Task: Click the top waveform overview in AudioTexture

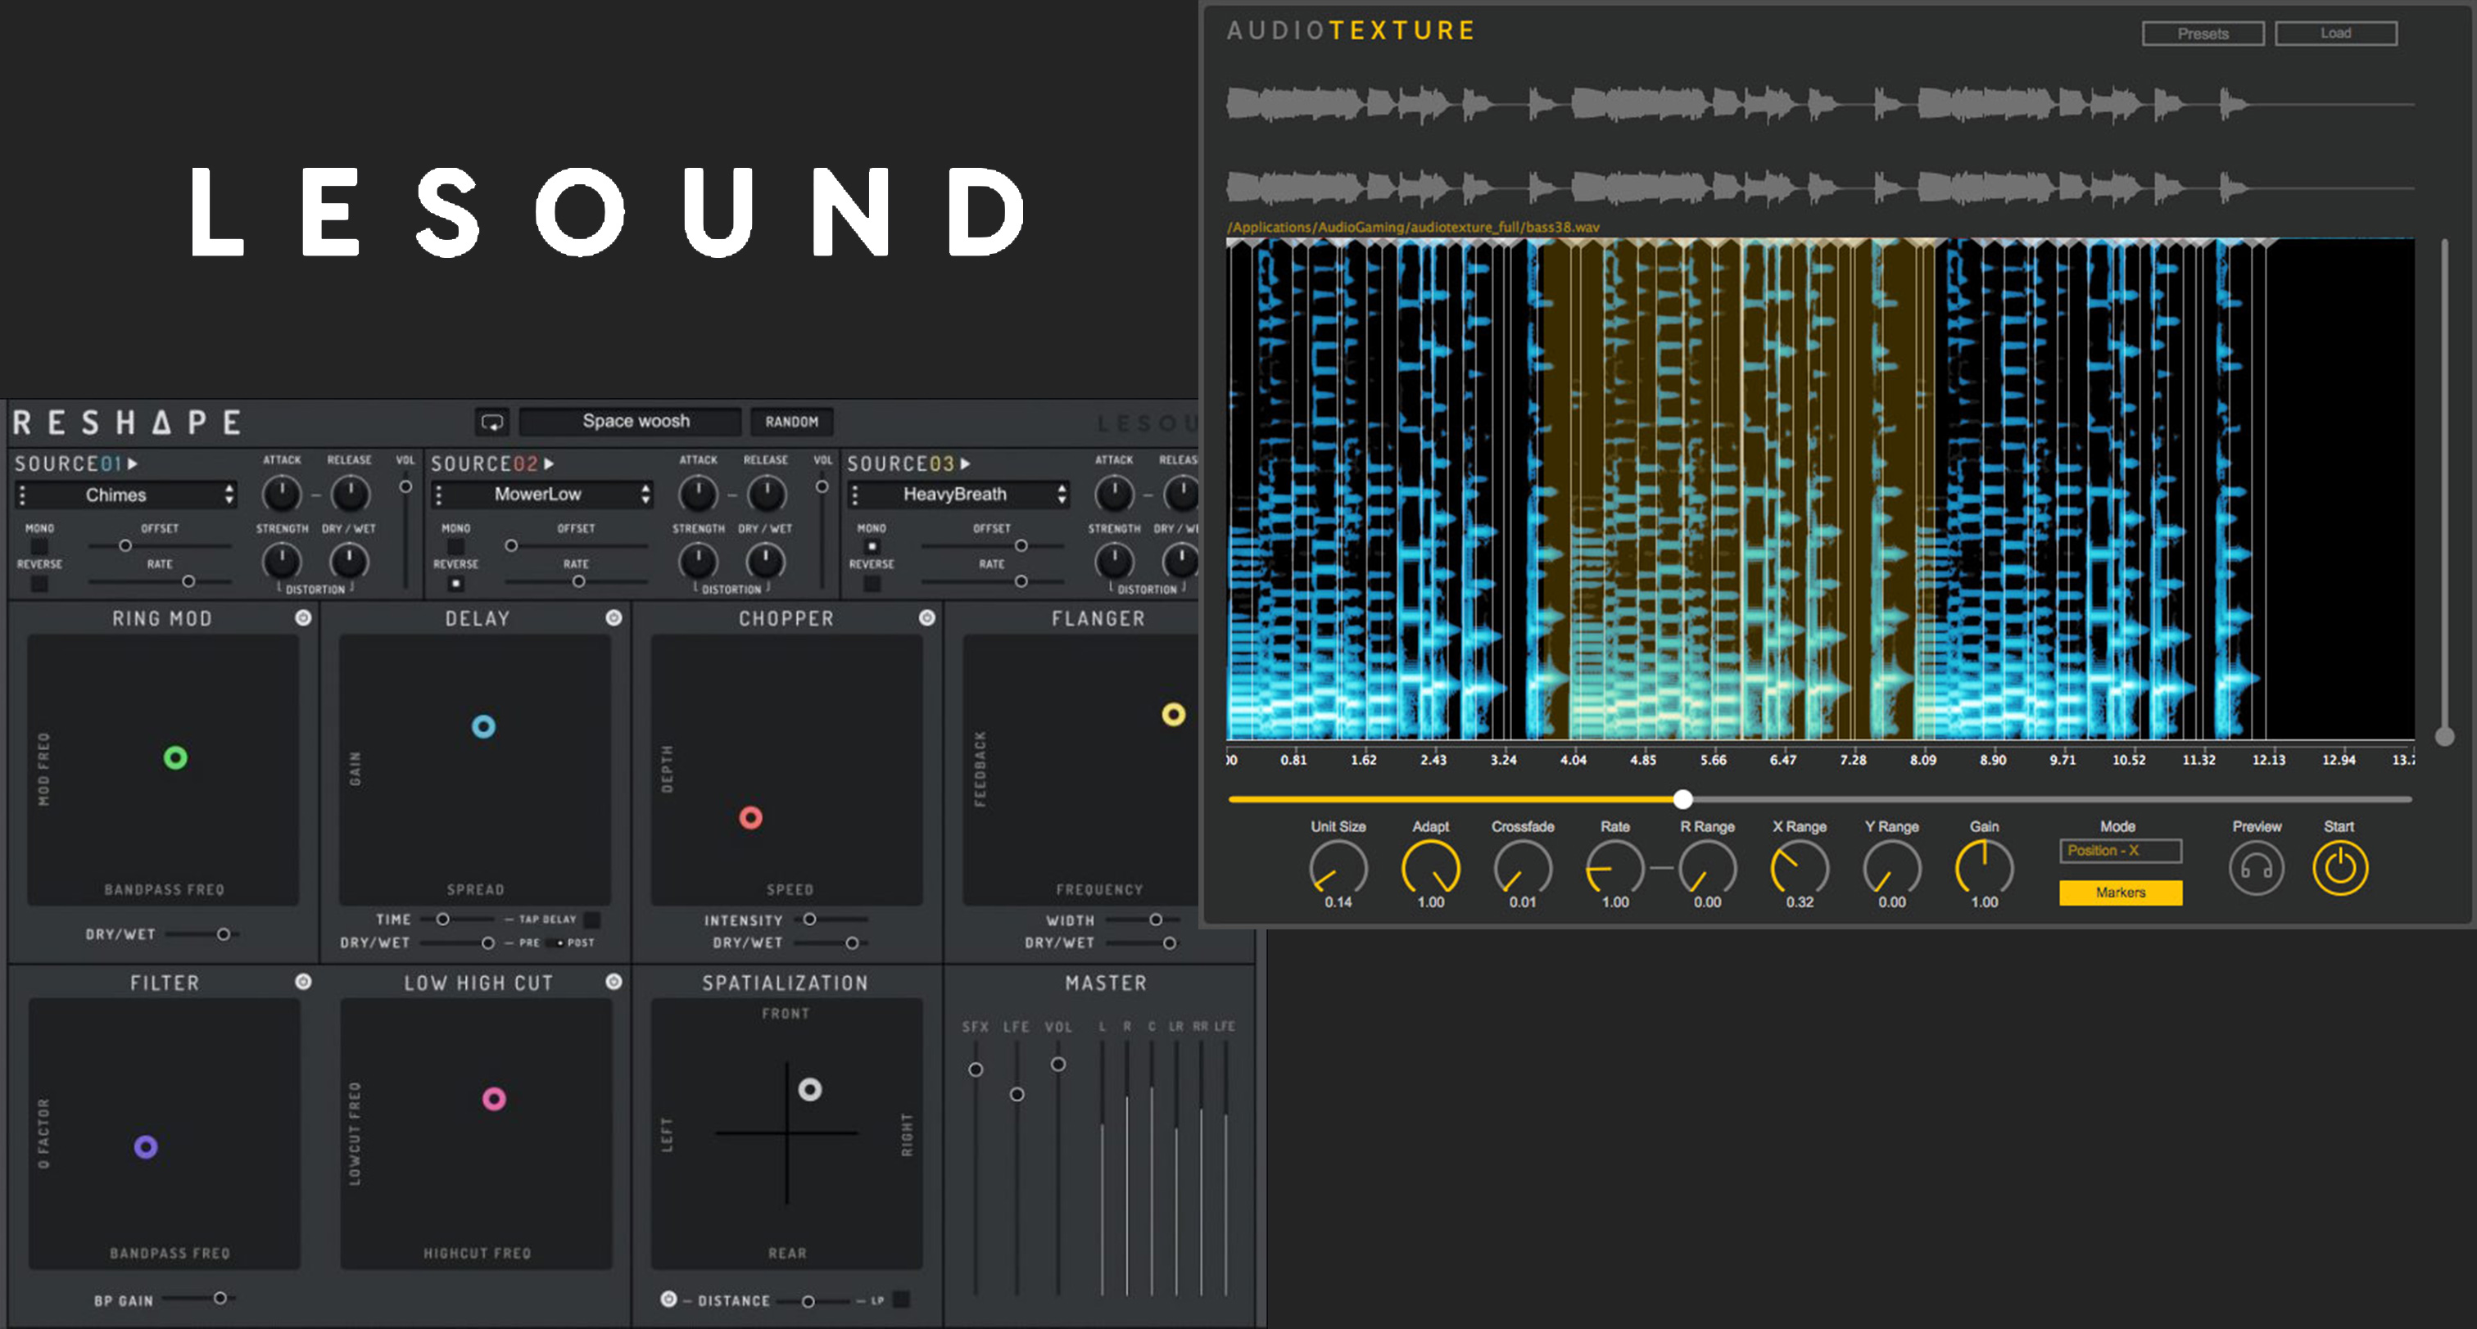Action: pos(1819,104)
